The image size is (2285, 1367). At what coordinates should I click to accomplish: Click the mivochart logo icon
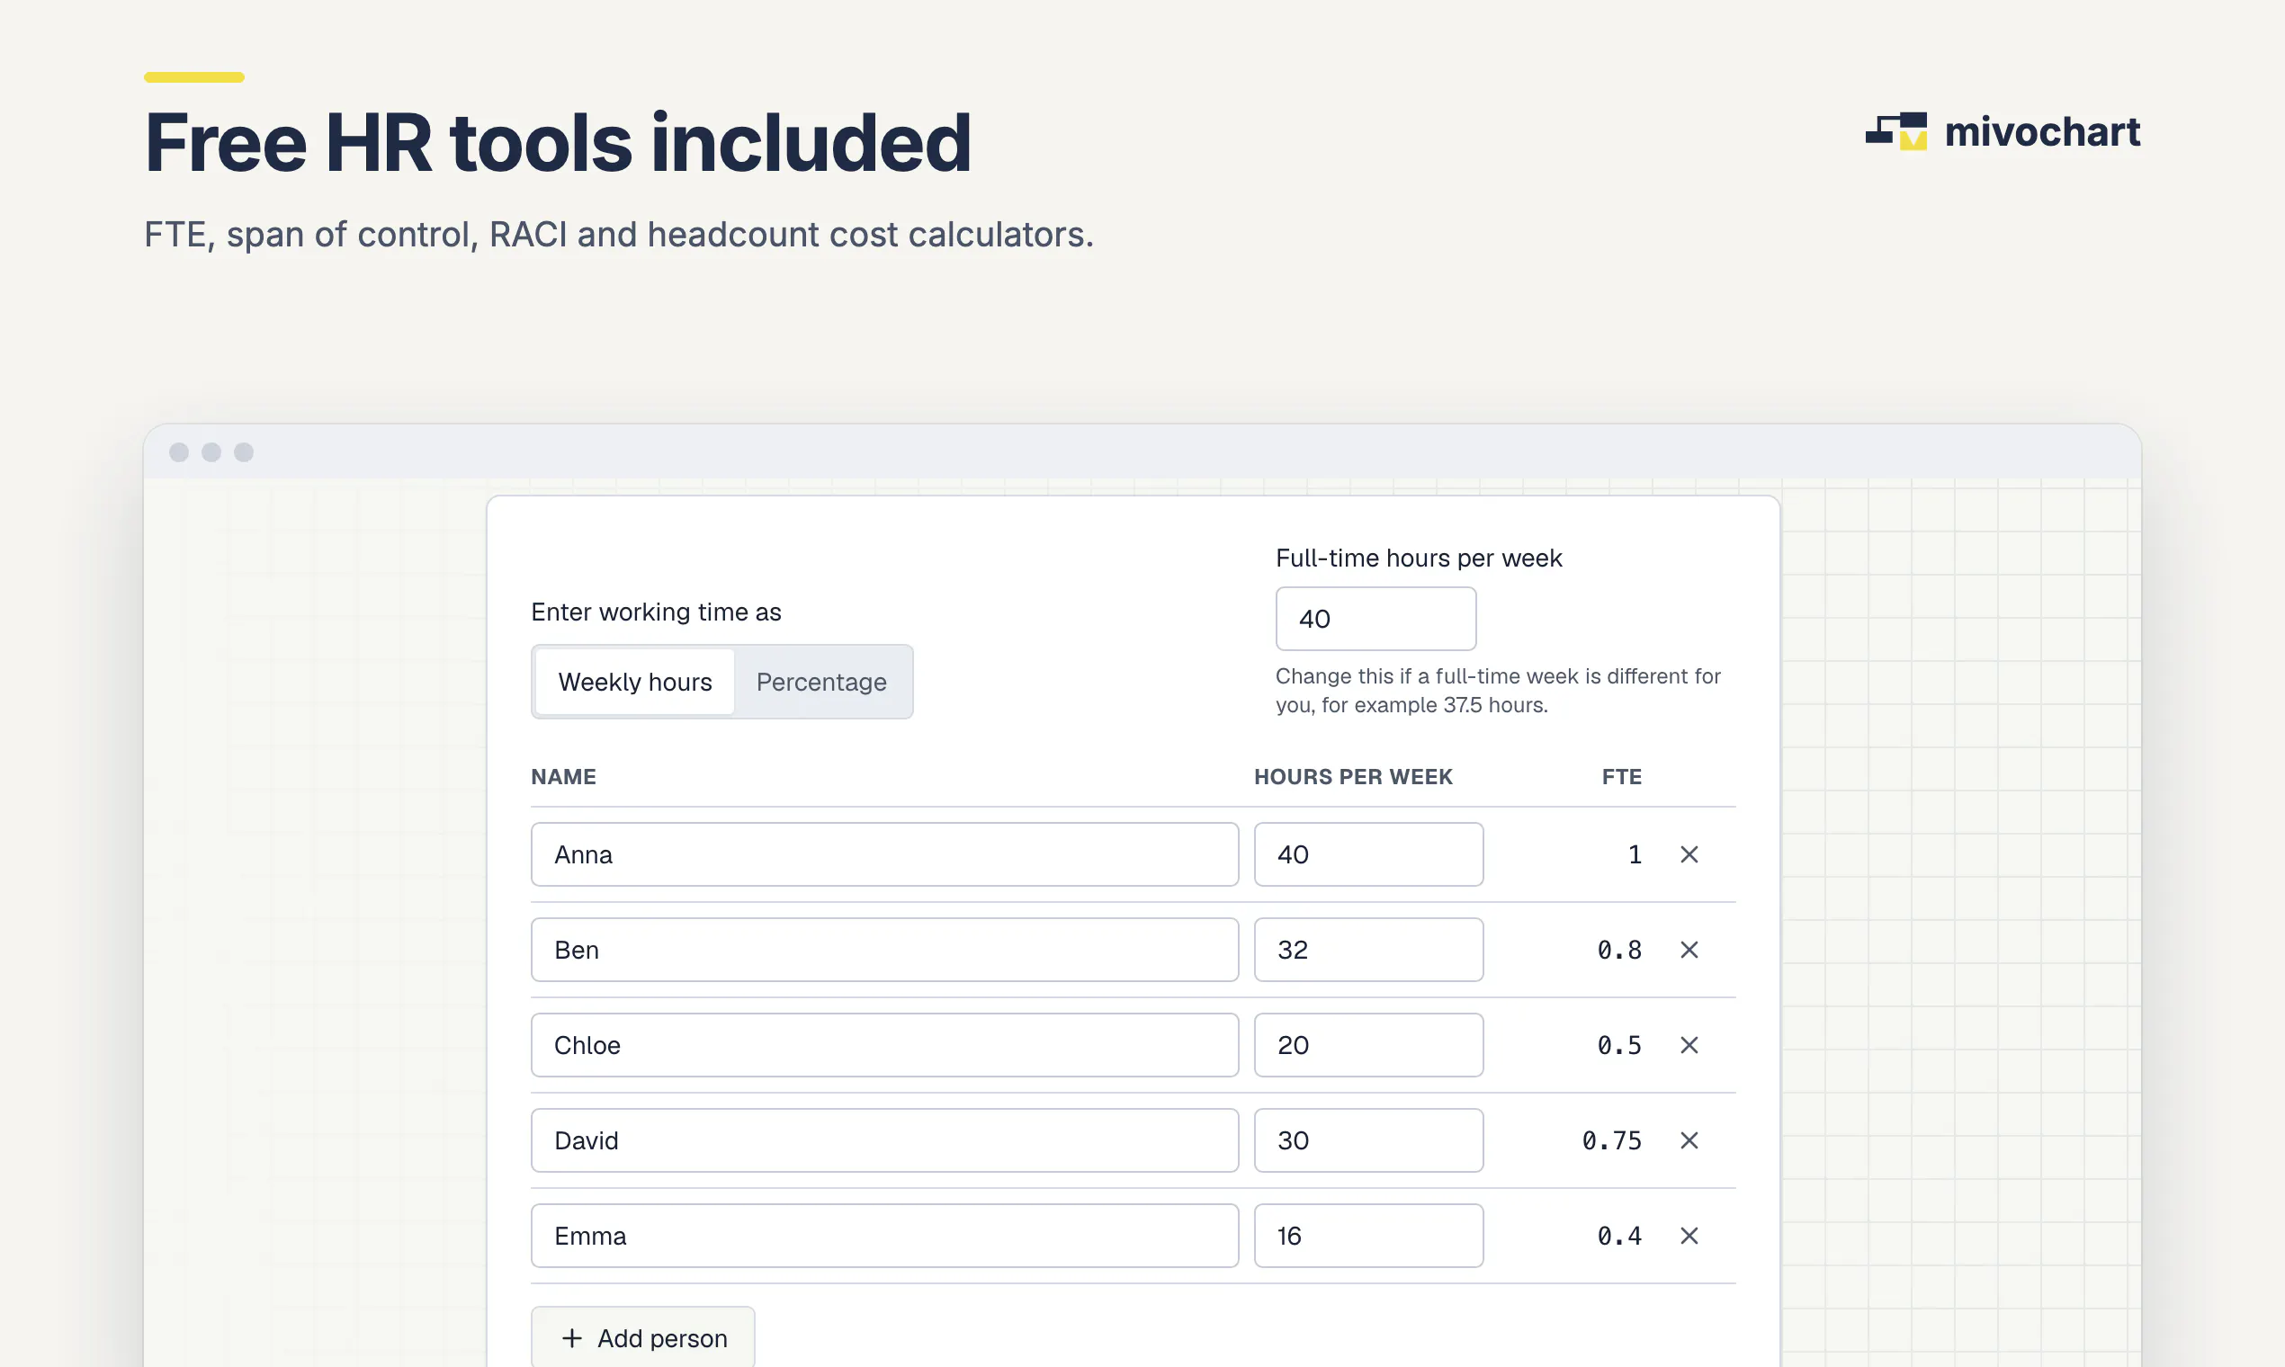(x=1896, y=130)
